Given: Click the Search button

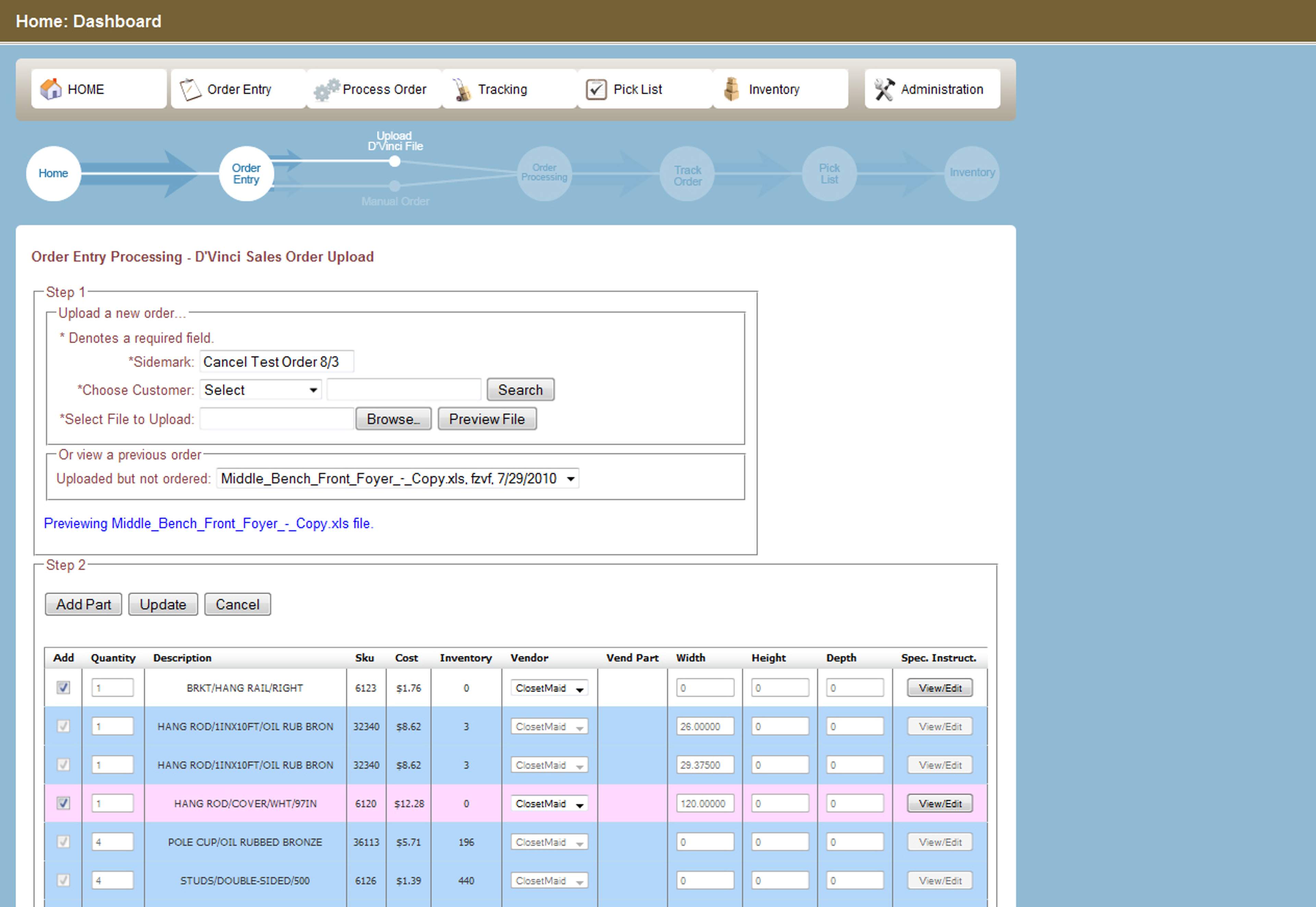Looking at the screenshot, I should pyautogui.click(x=520, y=390).
